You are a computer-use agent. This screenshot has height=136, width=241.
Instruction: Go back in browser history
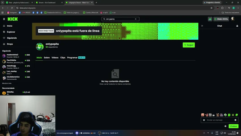click(3, 8)
